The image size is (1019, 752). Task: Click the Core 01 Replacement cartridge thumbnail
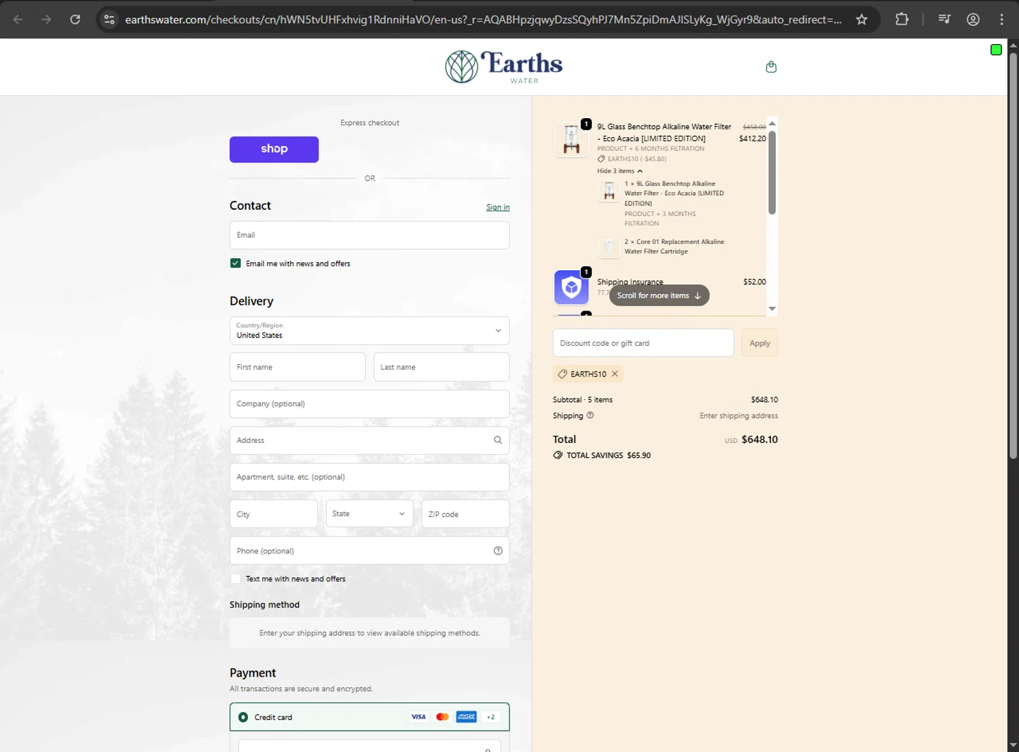coord(609,247)
